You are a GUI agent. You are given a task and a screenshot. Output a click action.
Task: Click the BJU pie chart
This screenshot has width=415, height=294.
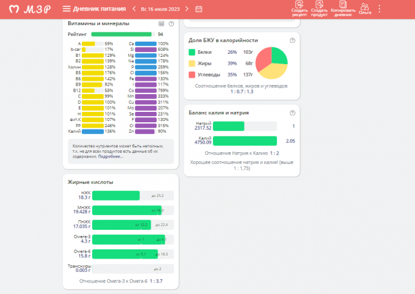pos(271,63)
